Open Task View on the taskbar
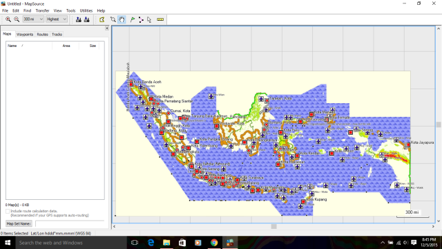 click(x=135, y=243)
